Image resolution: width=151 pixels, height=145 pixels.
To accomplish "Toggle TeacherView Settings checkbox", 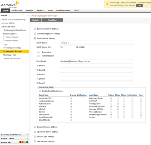I will pos(35,141).
